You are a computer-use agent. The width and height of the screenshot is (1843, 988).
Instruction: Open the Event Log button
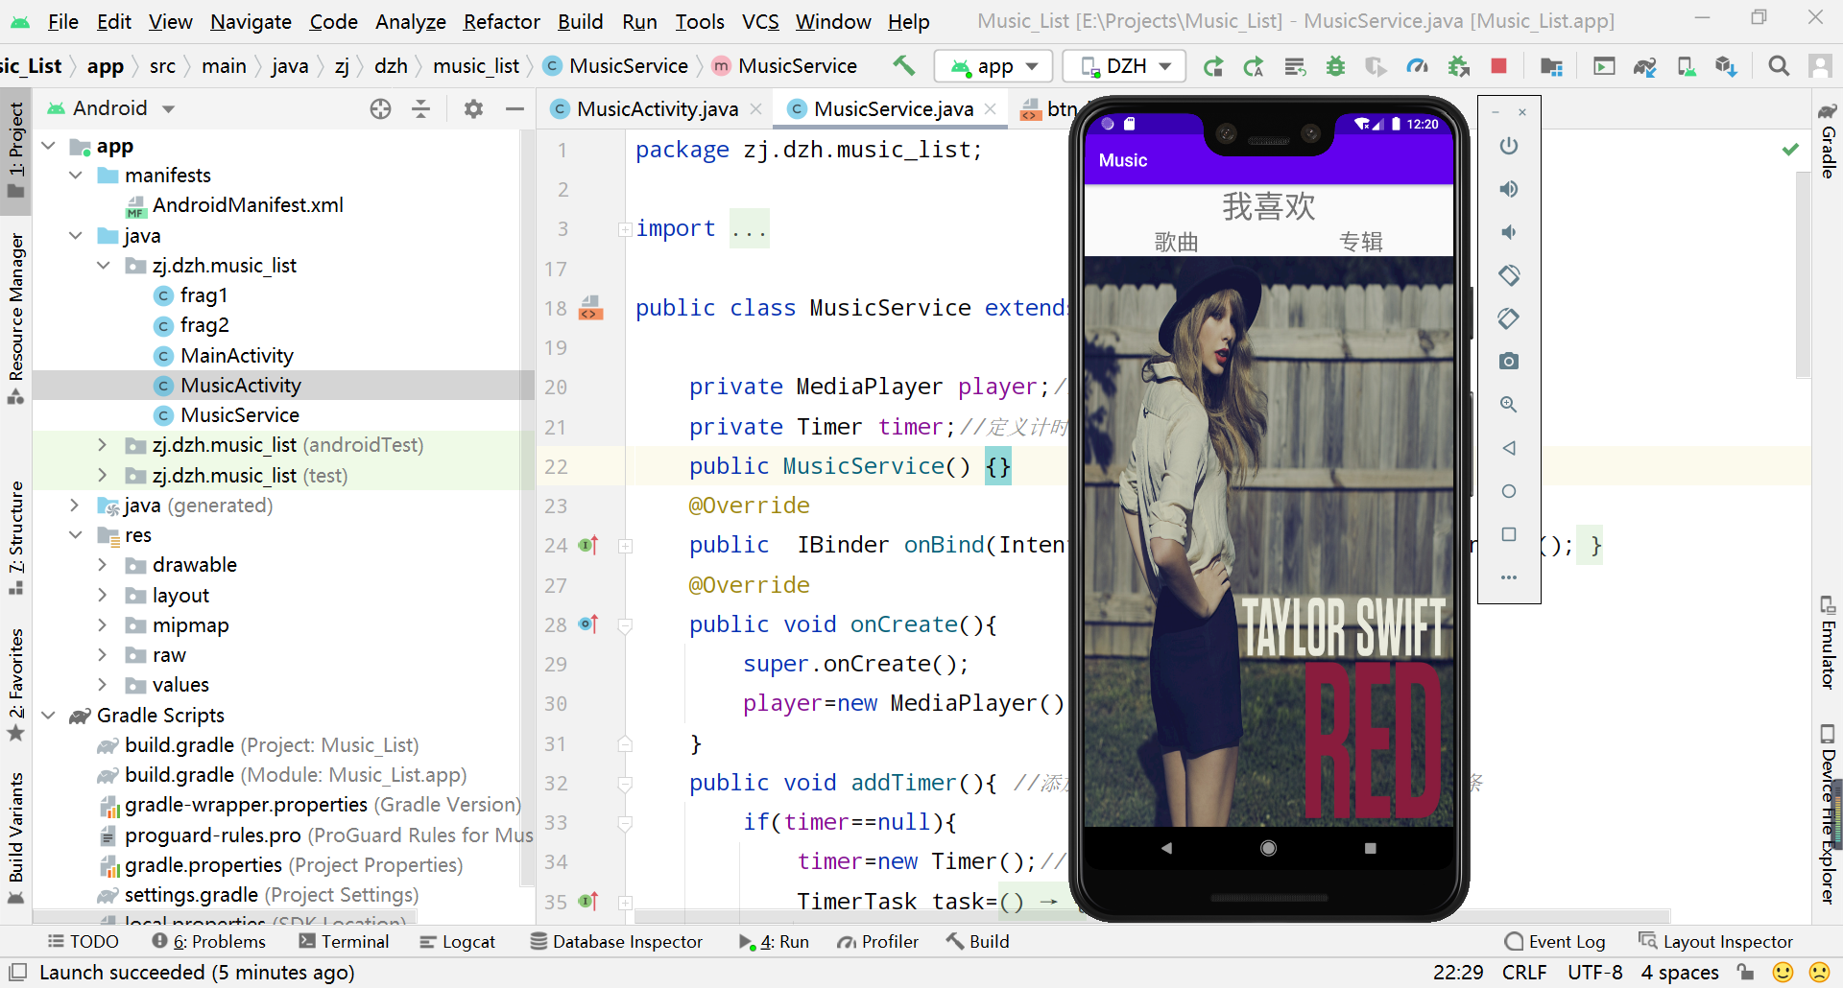click(x=1555, y=941)
